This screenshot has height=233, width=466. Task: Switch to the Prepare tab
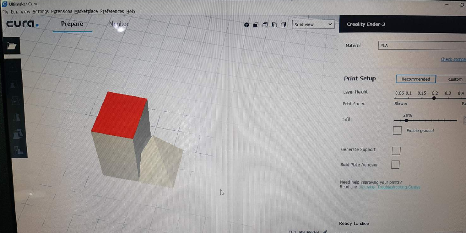(72, 24)
